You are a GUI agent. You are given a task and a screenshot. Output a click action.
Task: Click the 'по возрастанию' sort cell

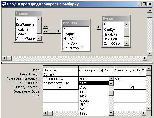(x=61, y=83)
